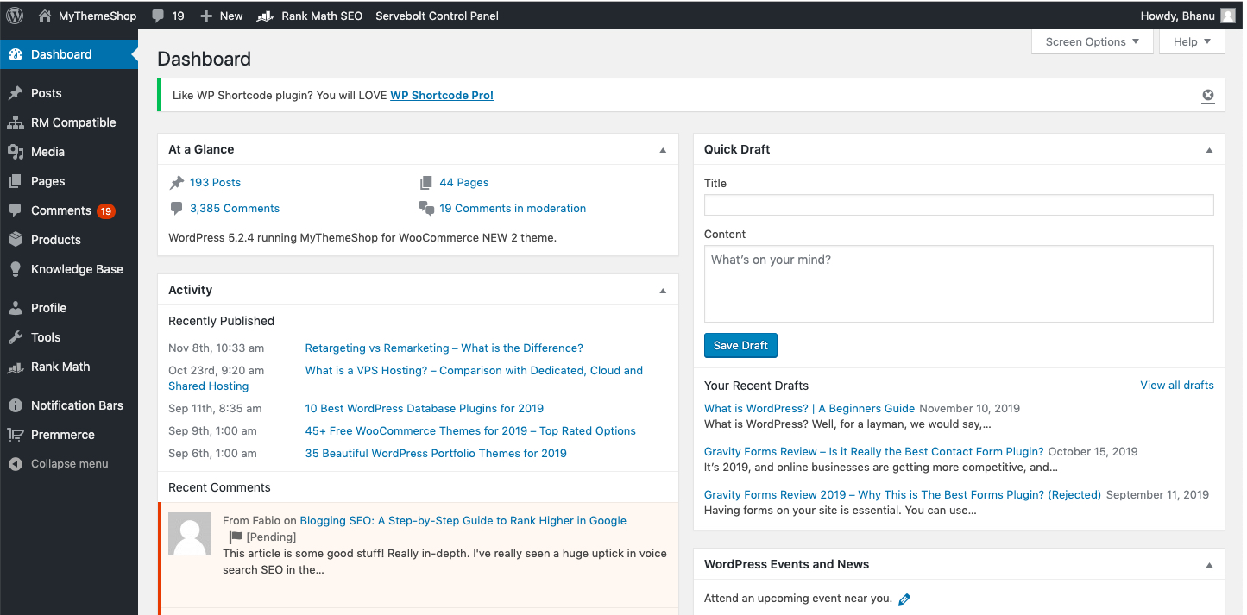Open Blogging SEO guide comment link
The width and height of the screenshot is (1247, 615).
pos(463,521)
